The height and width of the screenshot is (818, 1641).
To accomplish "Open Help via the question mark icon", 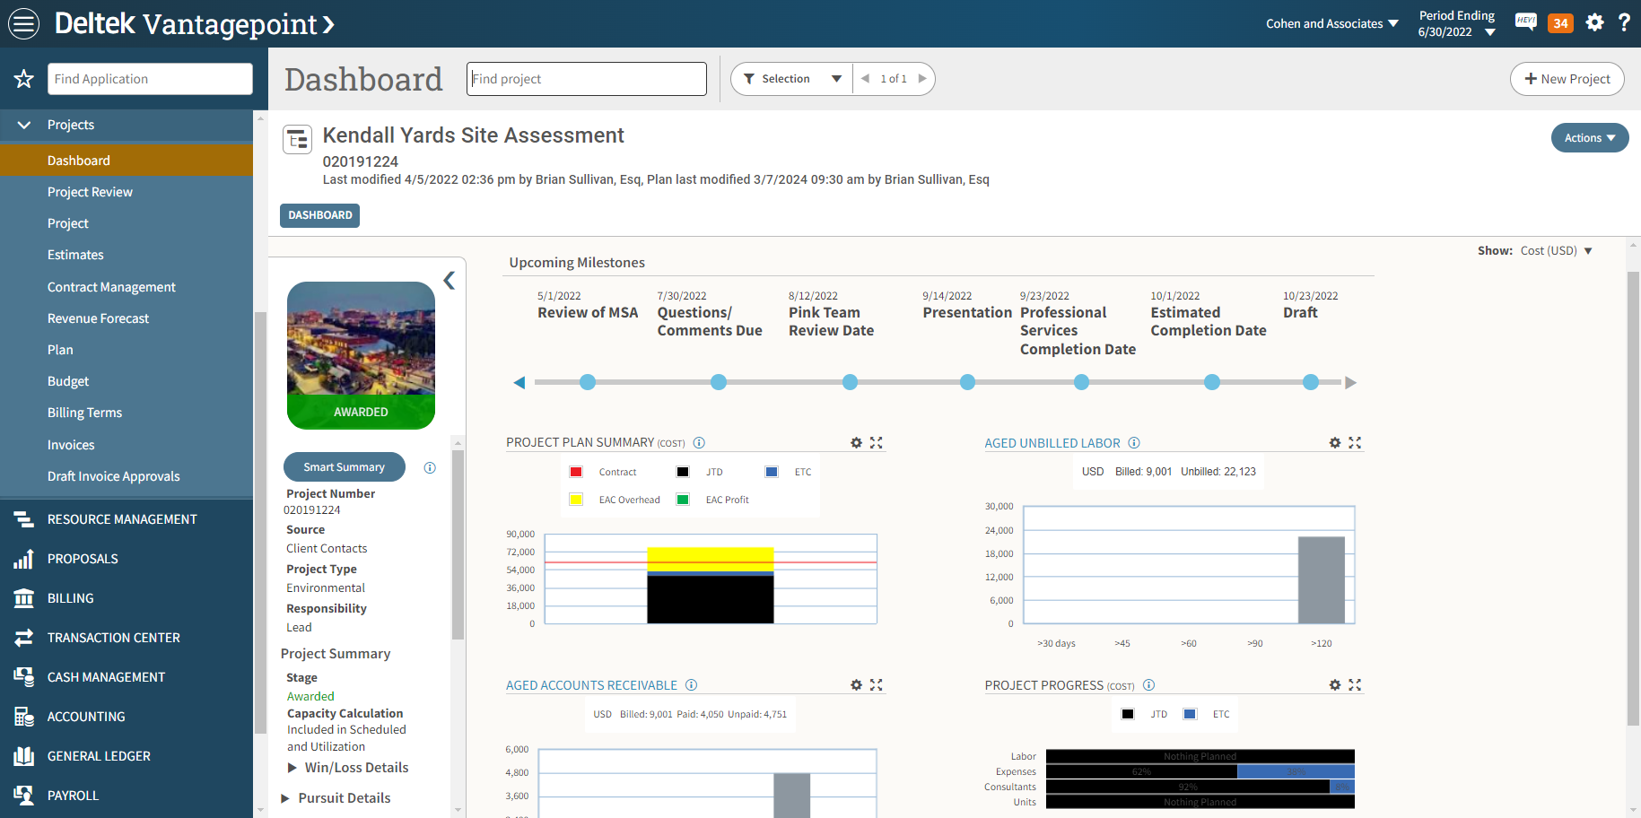I will [x=1624, y=22].
